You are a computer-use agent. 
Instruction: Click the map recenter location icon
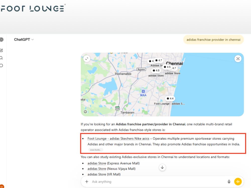[238, 59]
